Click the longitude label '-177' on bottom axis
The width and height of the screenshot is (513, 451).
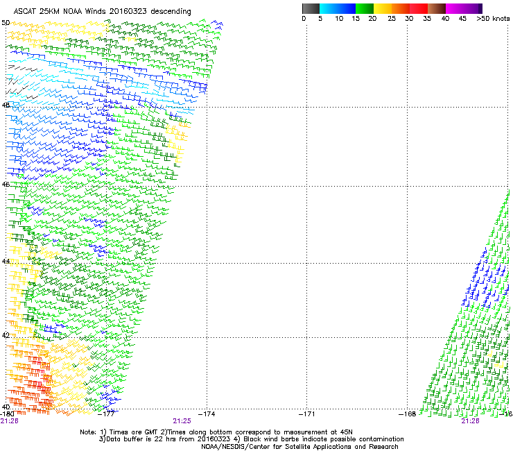(107, 414)
